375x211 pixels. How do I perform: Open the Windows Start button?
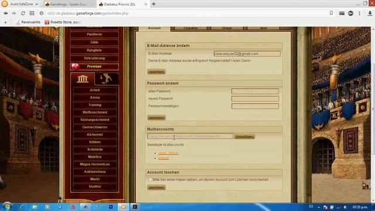coord(7,207)
